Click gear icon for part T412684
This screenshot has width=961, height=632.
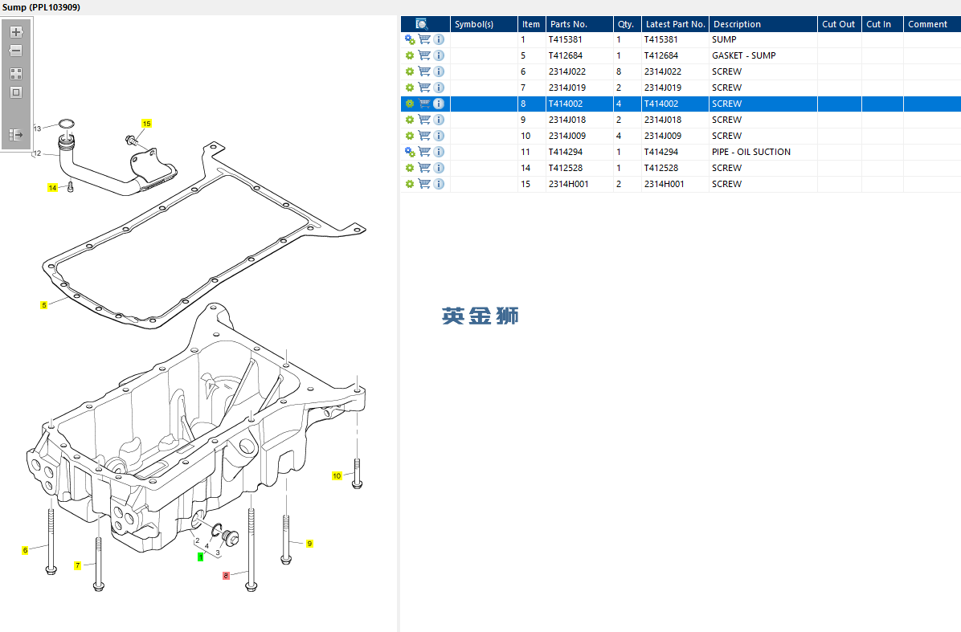[410, 55]
